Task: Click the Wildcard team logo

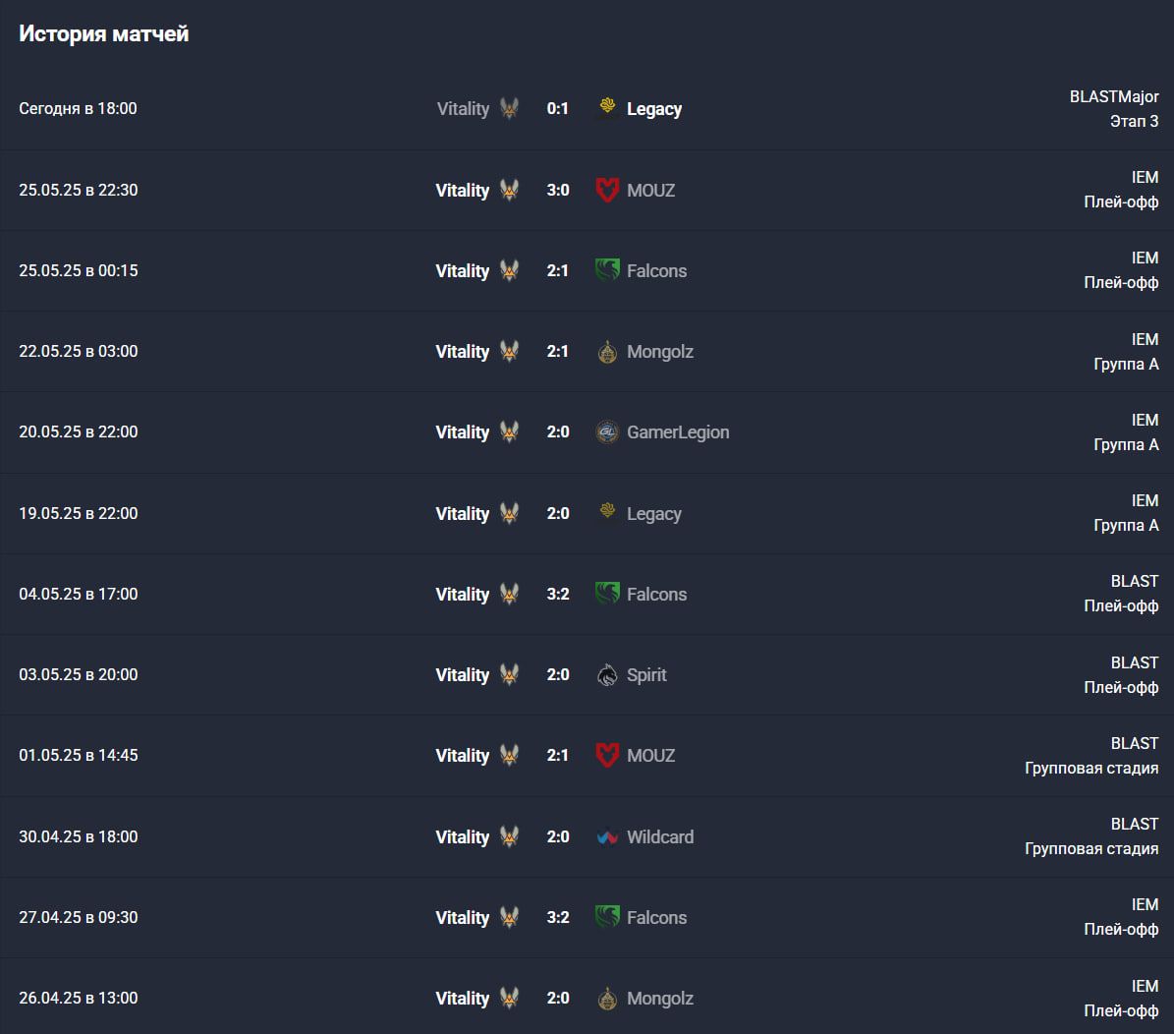Action: click(607, 836)
